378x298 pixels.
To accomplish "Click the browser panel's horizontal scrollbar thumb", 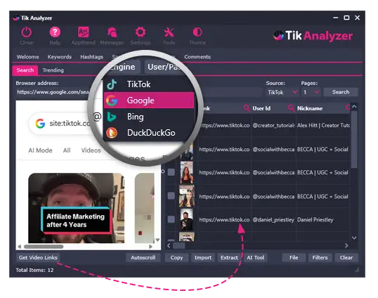I will pos(44,247).
